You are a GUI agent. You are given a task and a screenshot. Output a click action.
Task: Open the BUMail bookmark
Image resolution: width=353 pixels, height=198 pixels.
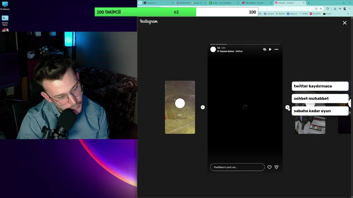pos(304,14)
